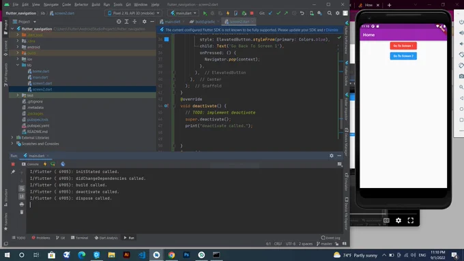This screenshot has height=261, width=464.
Task: Select pubspec.yaml in project tree
Action: [38, 125]
